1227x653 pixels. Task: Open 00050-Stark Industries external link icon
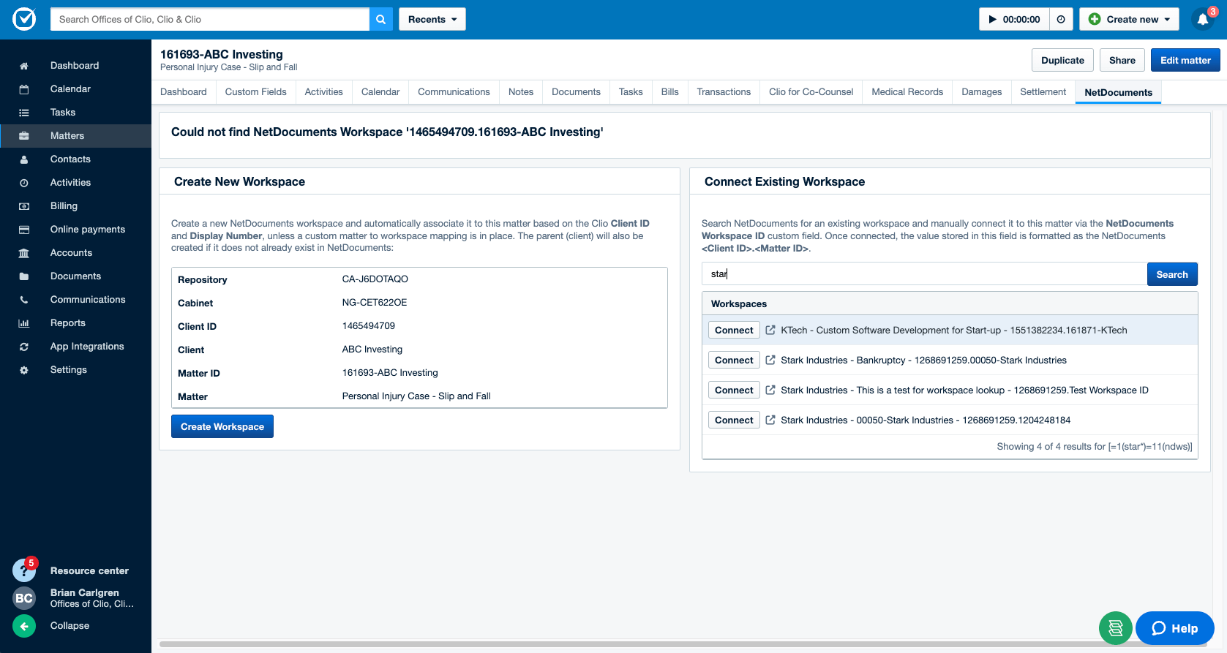point(770,420)
